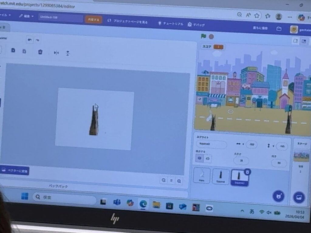Hide the sprite with crossed-eye toggle
Screen dimensions: 311x233
(x=208, y=158)
